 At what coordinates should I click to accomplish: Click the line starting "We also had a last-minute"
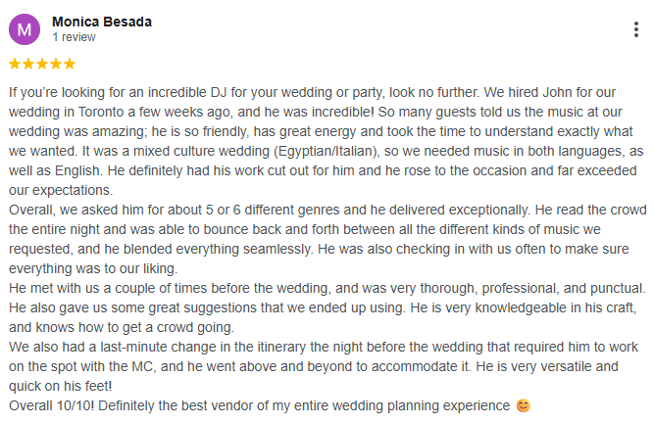324,347
